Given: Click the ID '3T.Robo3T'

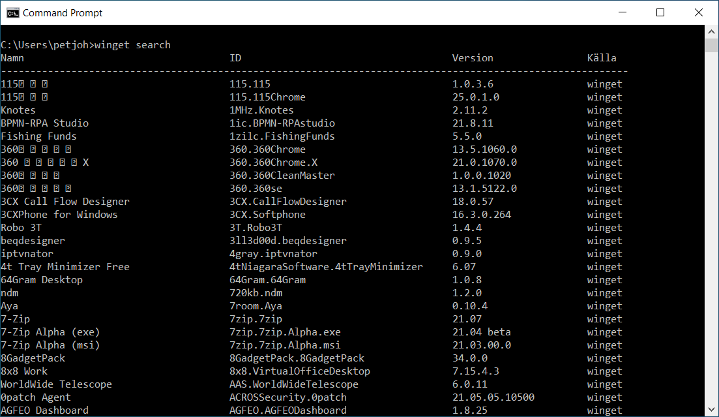Looking at the screenshot, I should coord(256,228).
